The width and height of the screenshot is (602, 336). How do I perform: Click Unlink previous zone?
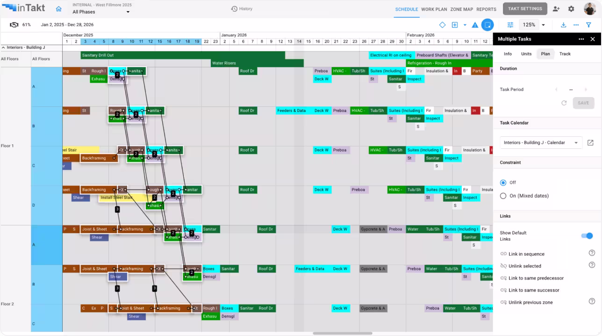click(530, 302)
